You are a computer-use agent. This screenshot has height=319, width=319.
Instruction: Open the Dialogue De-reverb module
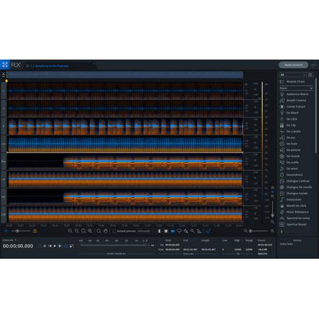296,187
